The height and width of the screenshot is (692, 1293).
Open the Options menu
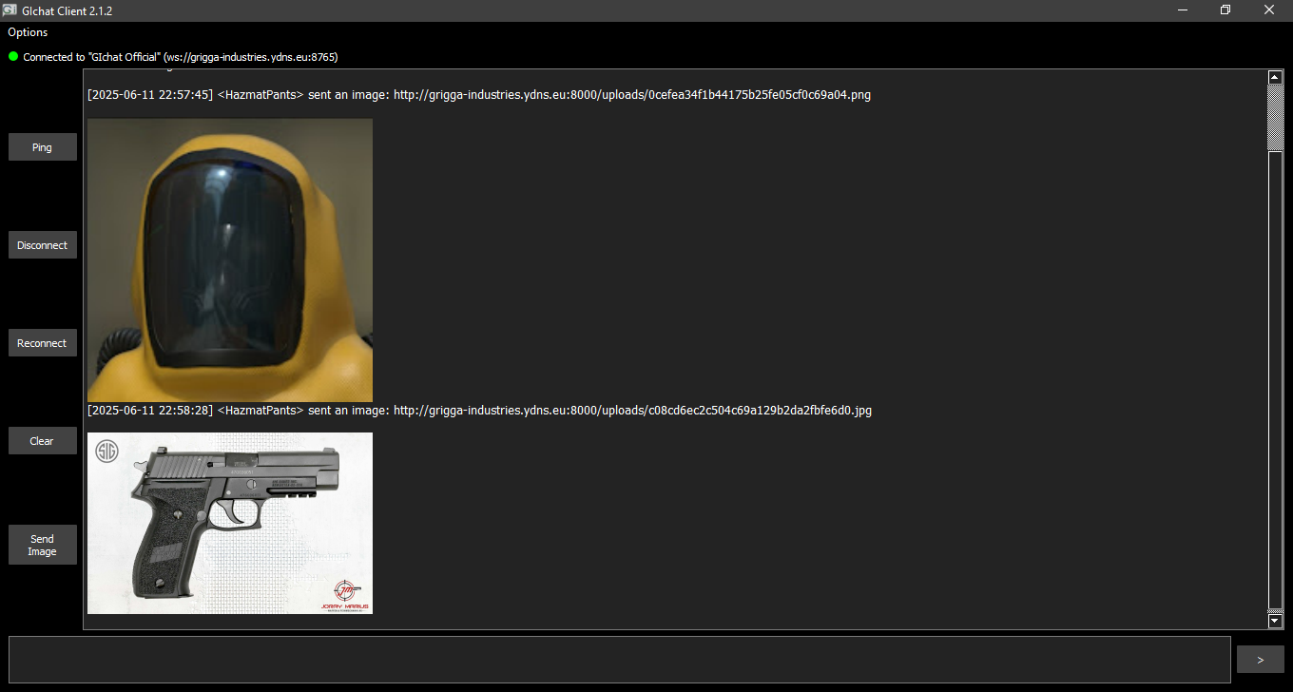28,32
